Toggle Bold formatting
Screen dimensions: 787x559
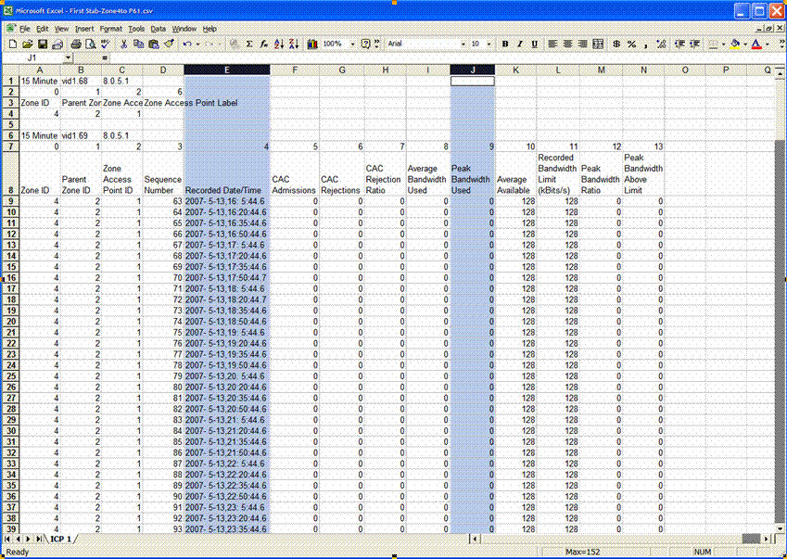coord(505,44)
